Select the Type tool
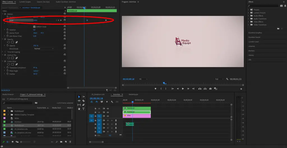 (84, 109)
